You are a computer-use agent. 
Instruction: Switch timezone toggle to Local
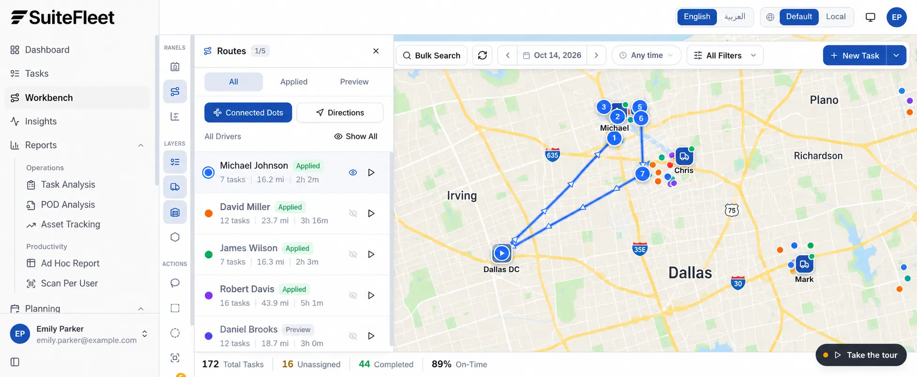835,17
